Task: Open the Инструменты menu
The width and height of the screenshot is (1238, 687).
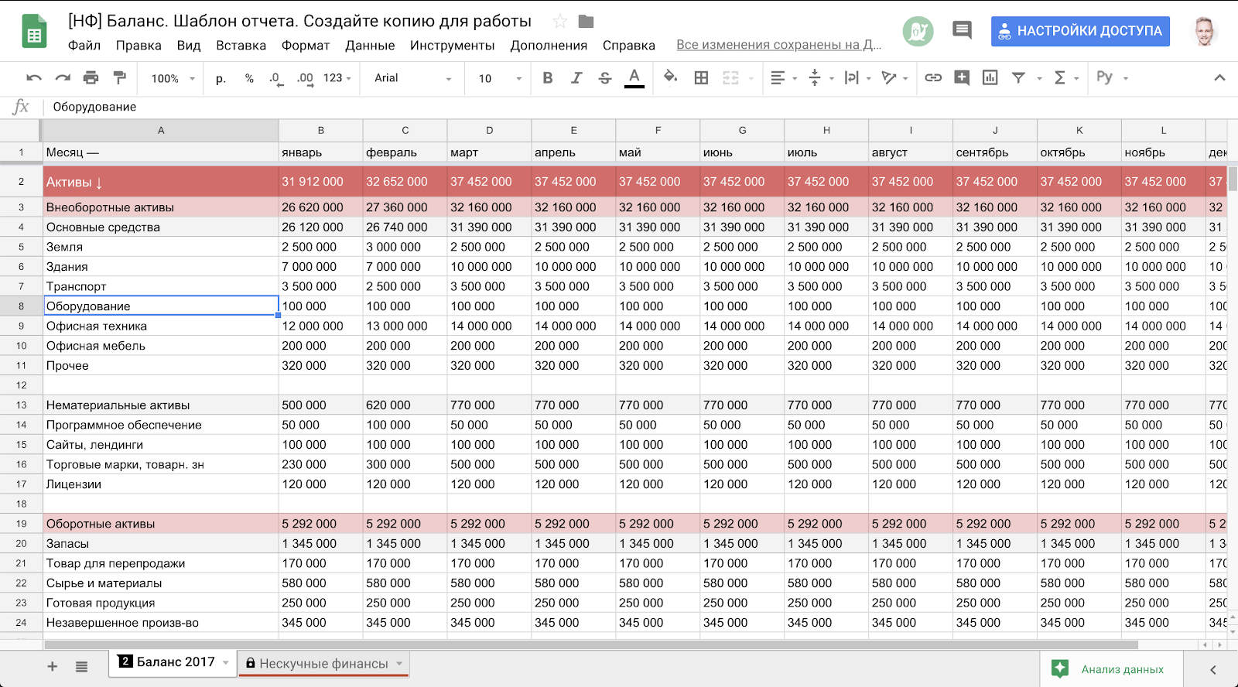Action: [453, 46]
